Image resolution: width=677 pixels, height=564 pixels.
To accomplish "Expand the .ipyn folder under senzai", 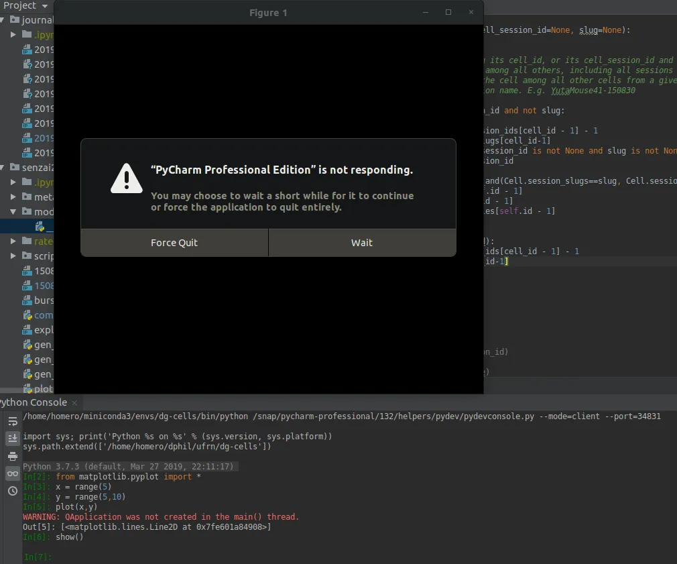I will [13, 182].
